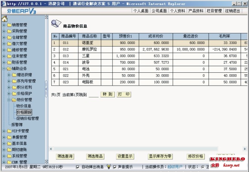The image size is (249, 172).
Task: Collapse the 物价管理 tree node
Action: (9, 100)
